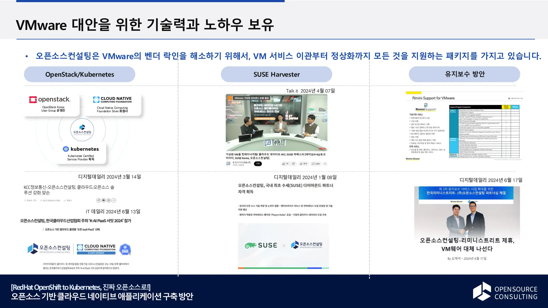This screenshot has width=548, height=308.
Task: Click the 오픈소스컨설팅 logo in the center circle
Action: point(82,130)
